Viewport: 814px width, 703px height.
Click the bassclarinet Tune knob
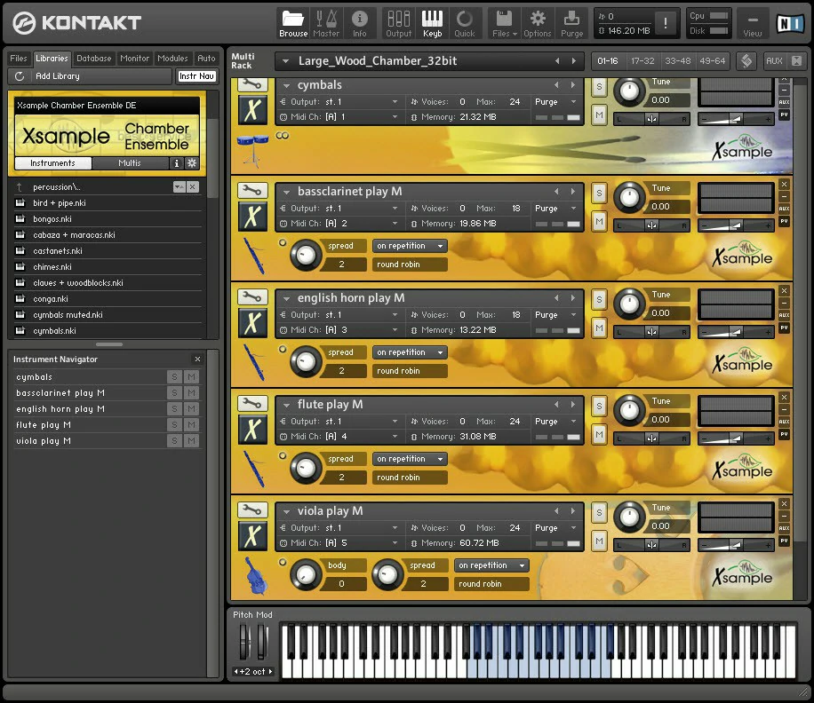point(629,198)
